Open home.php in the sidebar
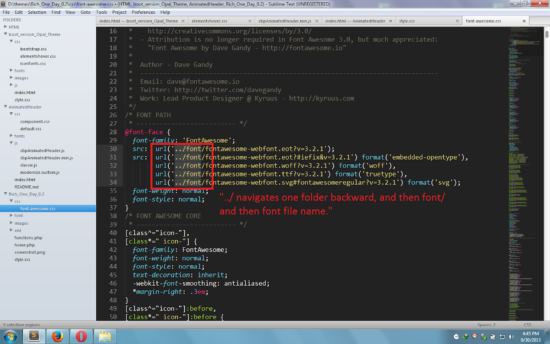Screen dimensions: 550x344 25,245
